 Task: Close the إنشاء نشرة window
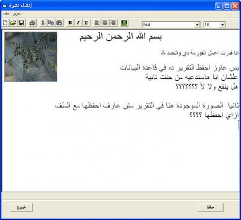(235, 6)
